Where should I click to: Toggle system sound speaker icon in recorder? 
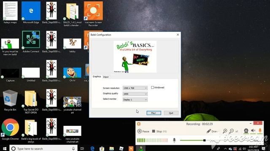[253, 131]
